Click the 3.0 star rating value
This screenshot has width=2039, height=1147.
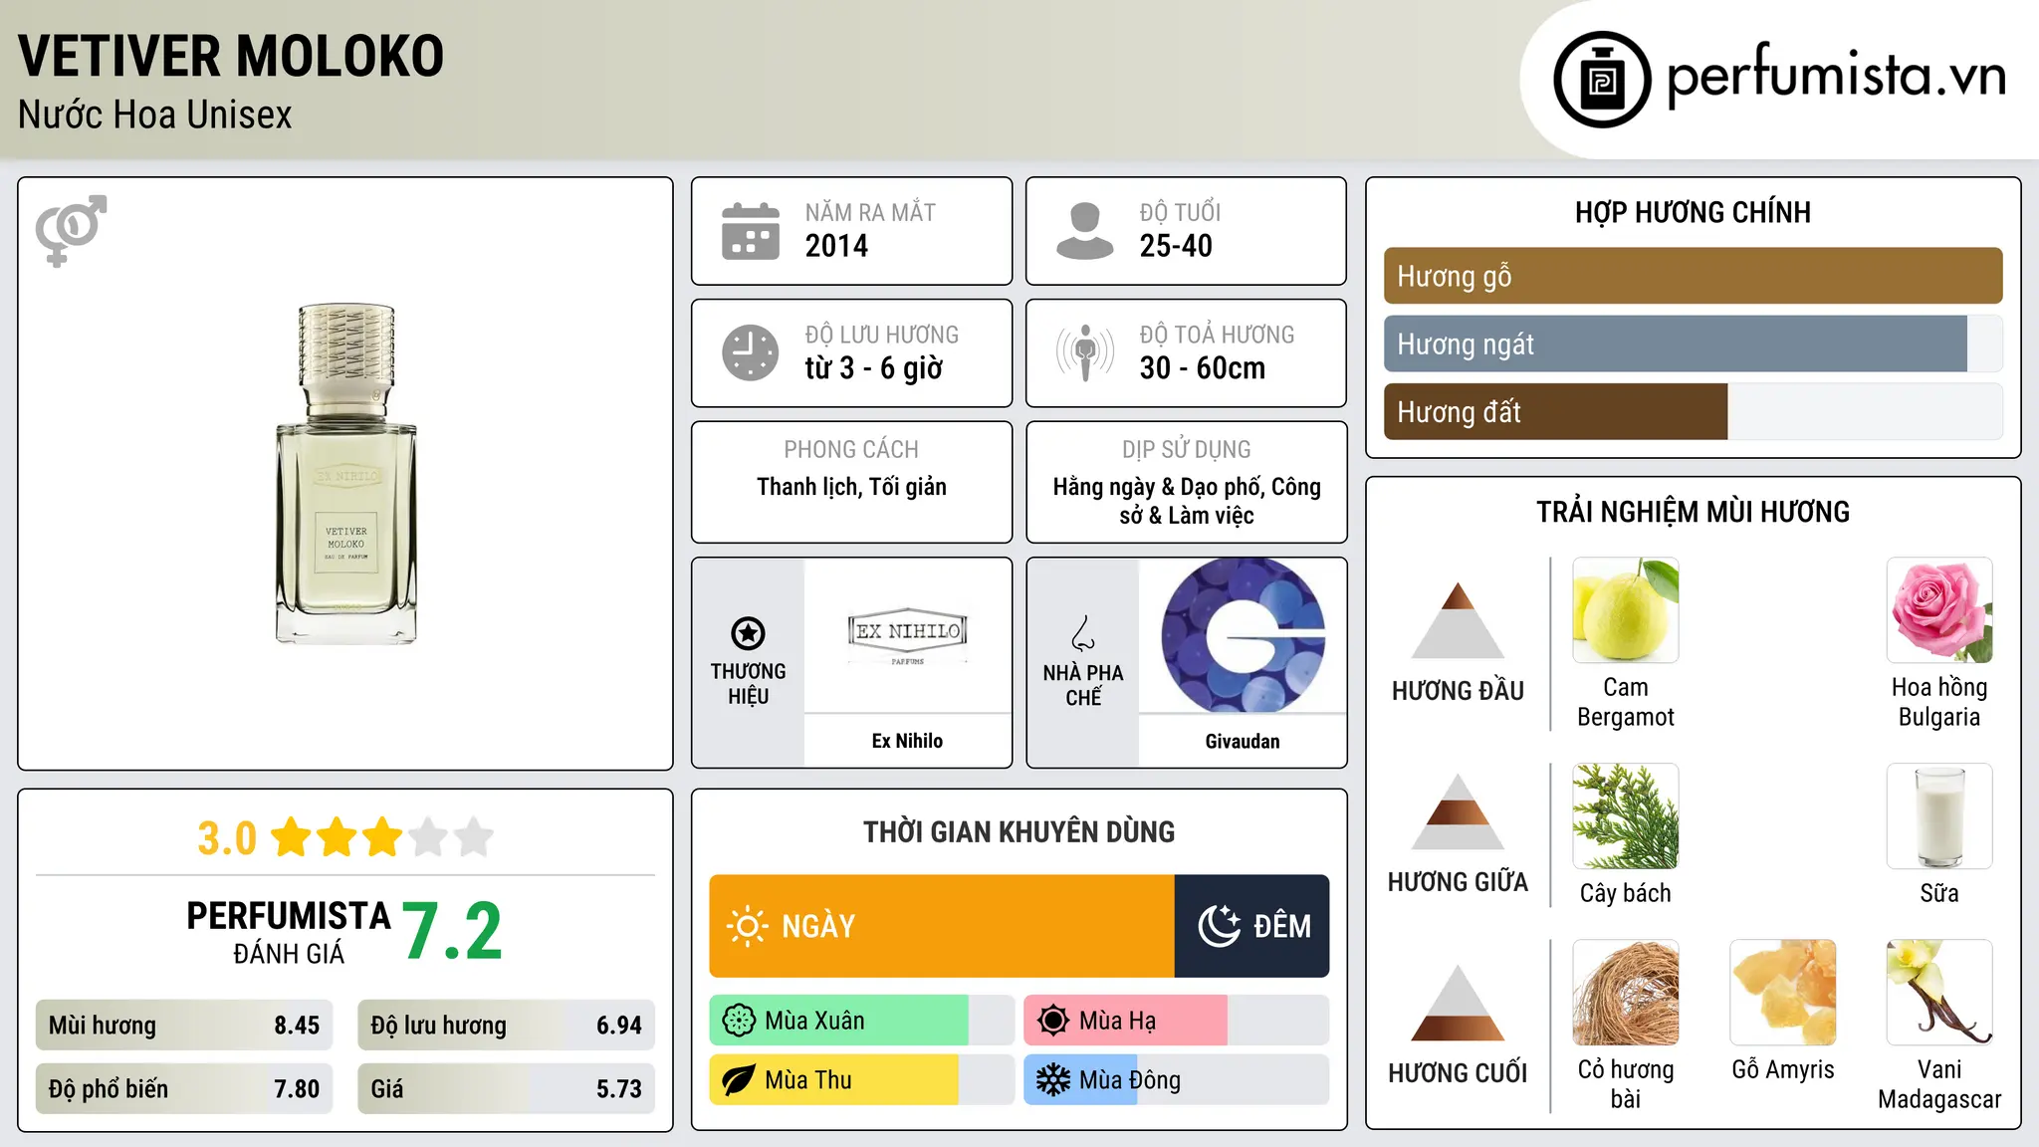point(227,838)
